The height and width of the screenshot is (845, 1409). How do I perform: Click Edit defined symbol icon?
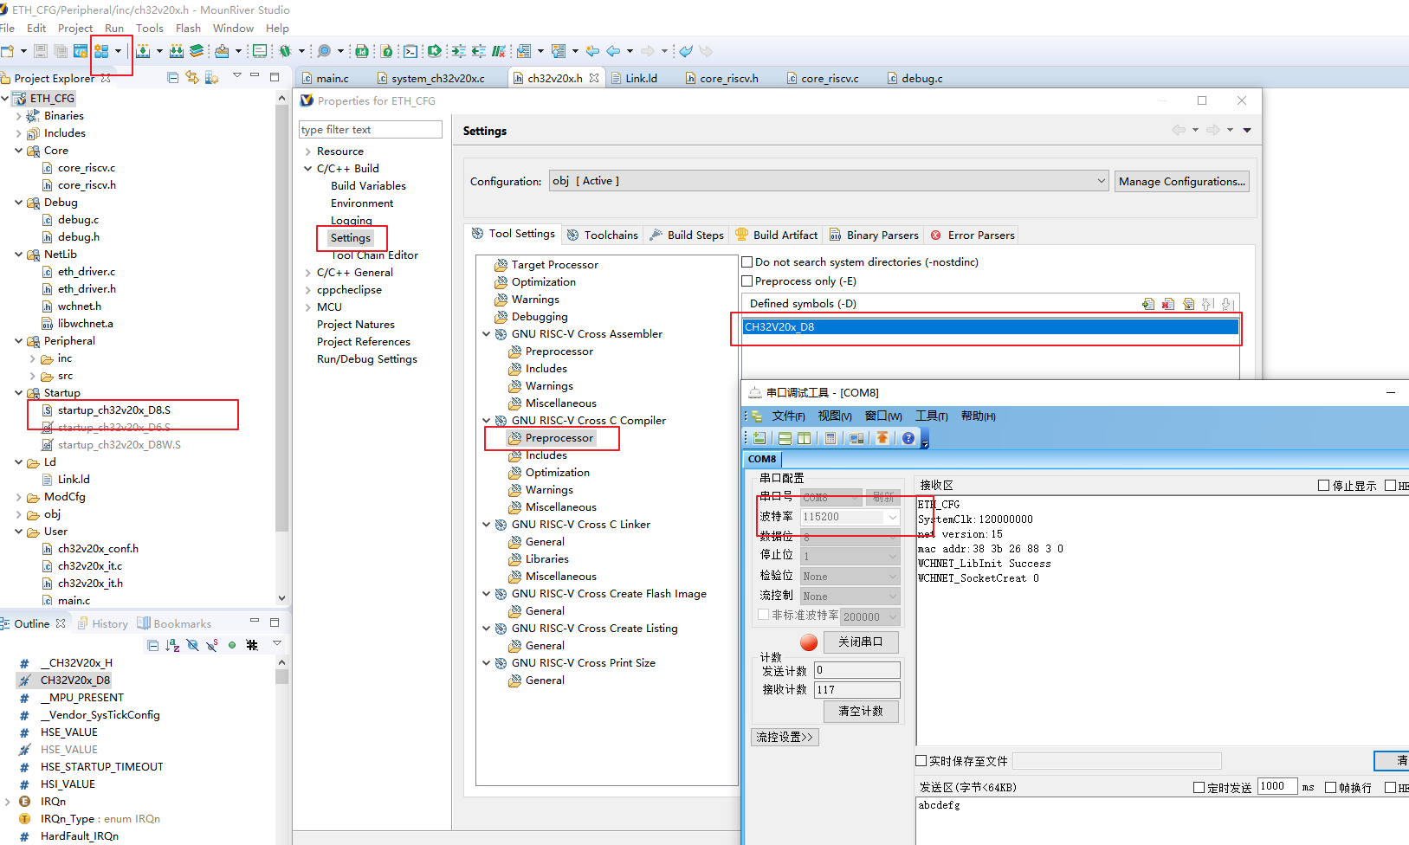pyautogui.click(x=1188, y=304)
